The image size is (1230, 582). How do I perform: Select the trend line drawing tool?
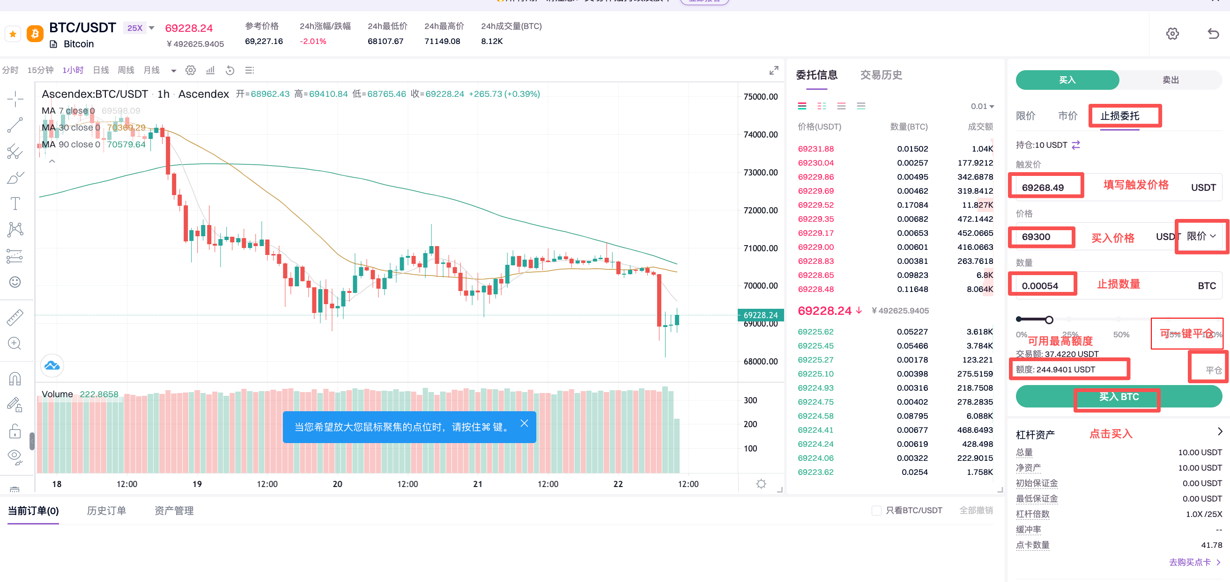pos(15,125)
